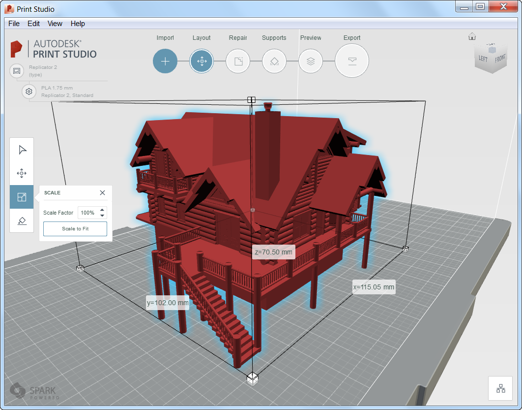Viewport: 522px width, 410px height.
Task: Open material settings gear icon
Action: (x=29, y=92)
